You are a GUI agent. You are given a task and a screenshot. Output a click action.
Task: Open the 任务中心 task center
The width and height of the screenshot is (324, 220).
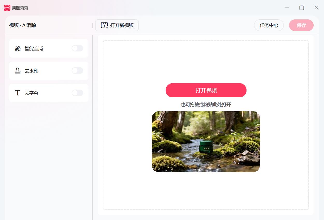[269, 25]
